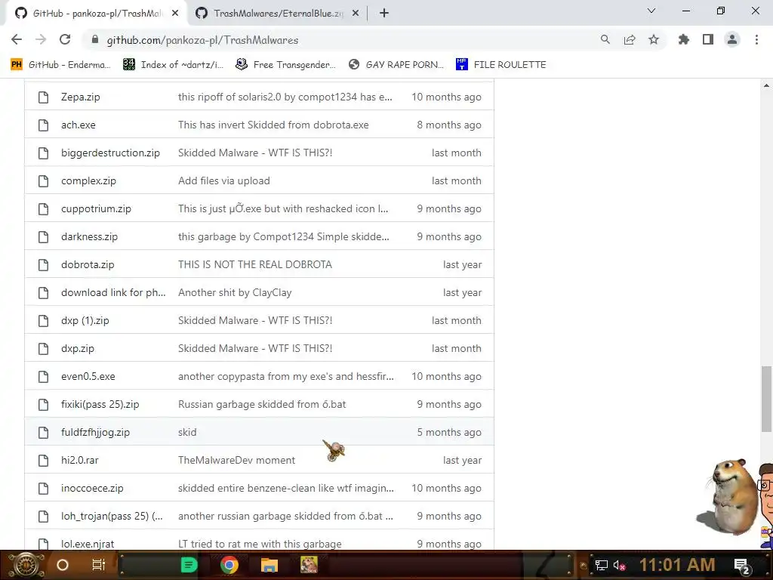This screenshot has height=580, width=773.
Task: Click the file icon beside dobrota.zip
Action: tap(43, 265)
